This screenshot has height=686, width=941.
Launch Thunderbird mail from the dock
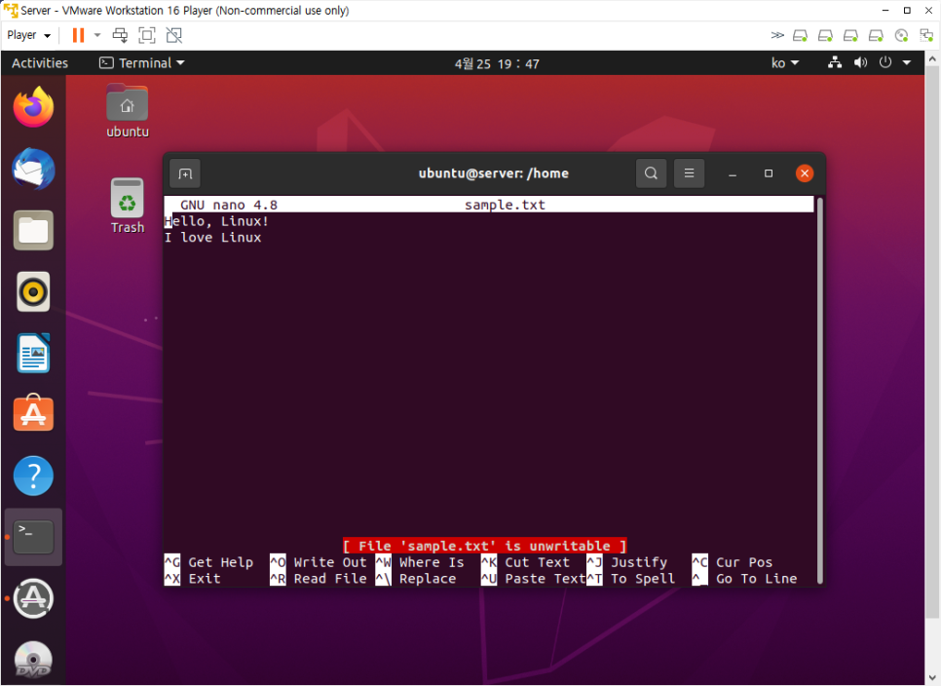33,169
